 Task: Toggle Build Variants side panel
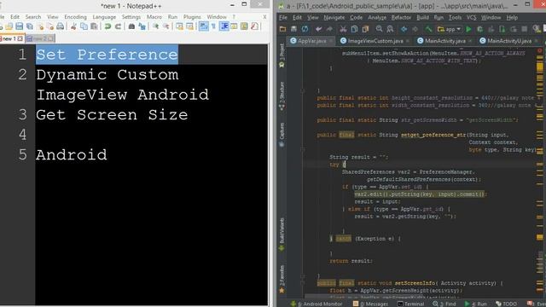click(x=282, y=234)
